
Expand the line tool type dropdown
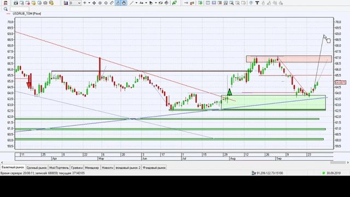[x=136, y=3]
